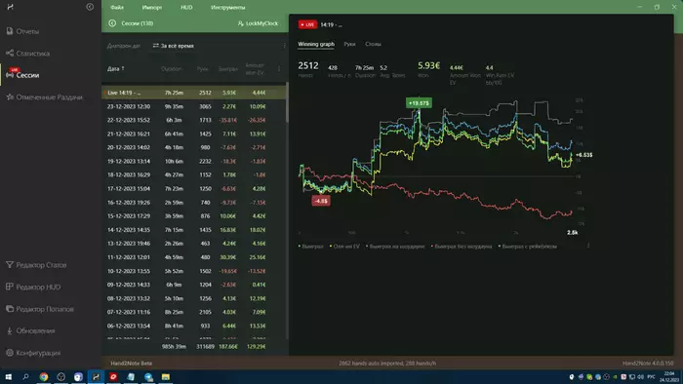Open the table columns three-dot menu
The height and width of the screenshot is (384, 683).
(279, 69)
